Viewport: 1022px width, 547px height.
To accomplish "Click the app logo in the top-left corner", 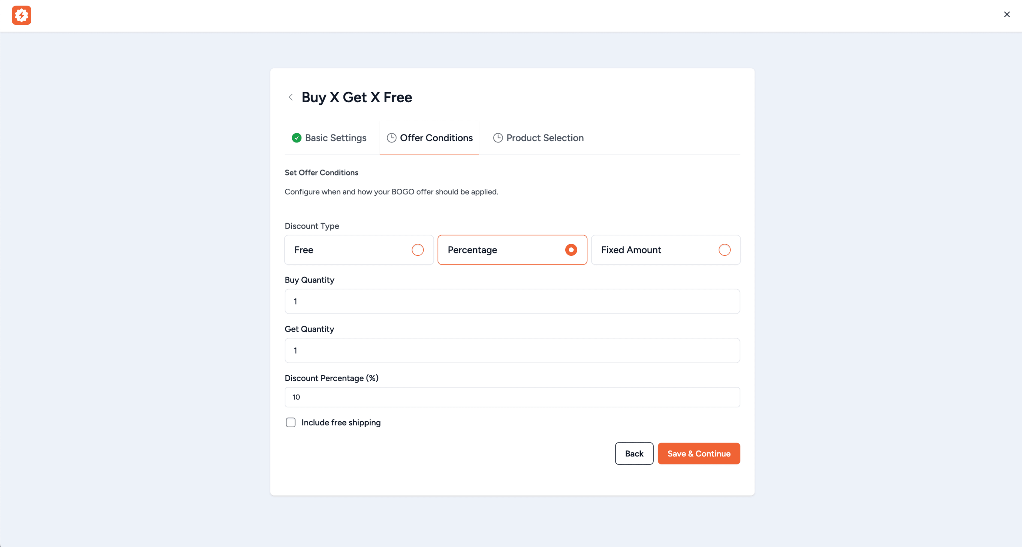I will [22, 15].
